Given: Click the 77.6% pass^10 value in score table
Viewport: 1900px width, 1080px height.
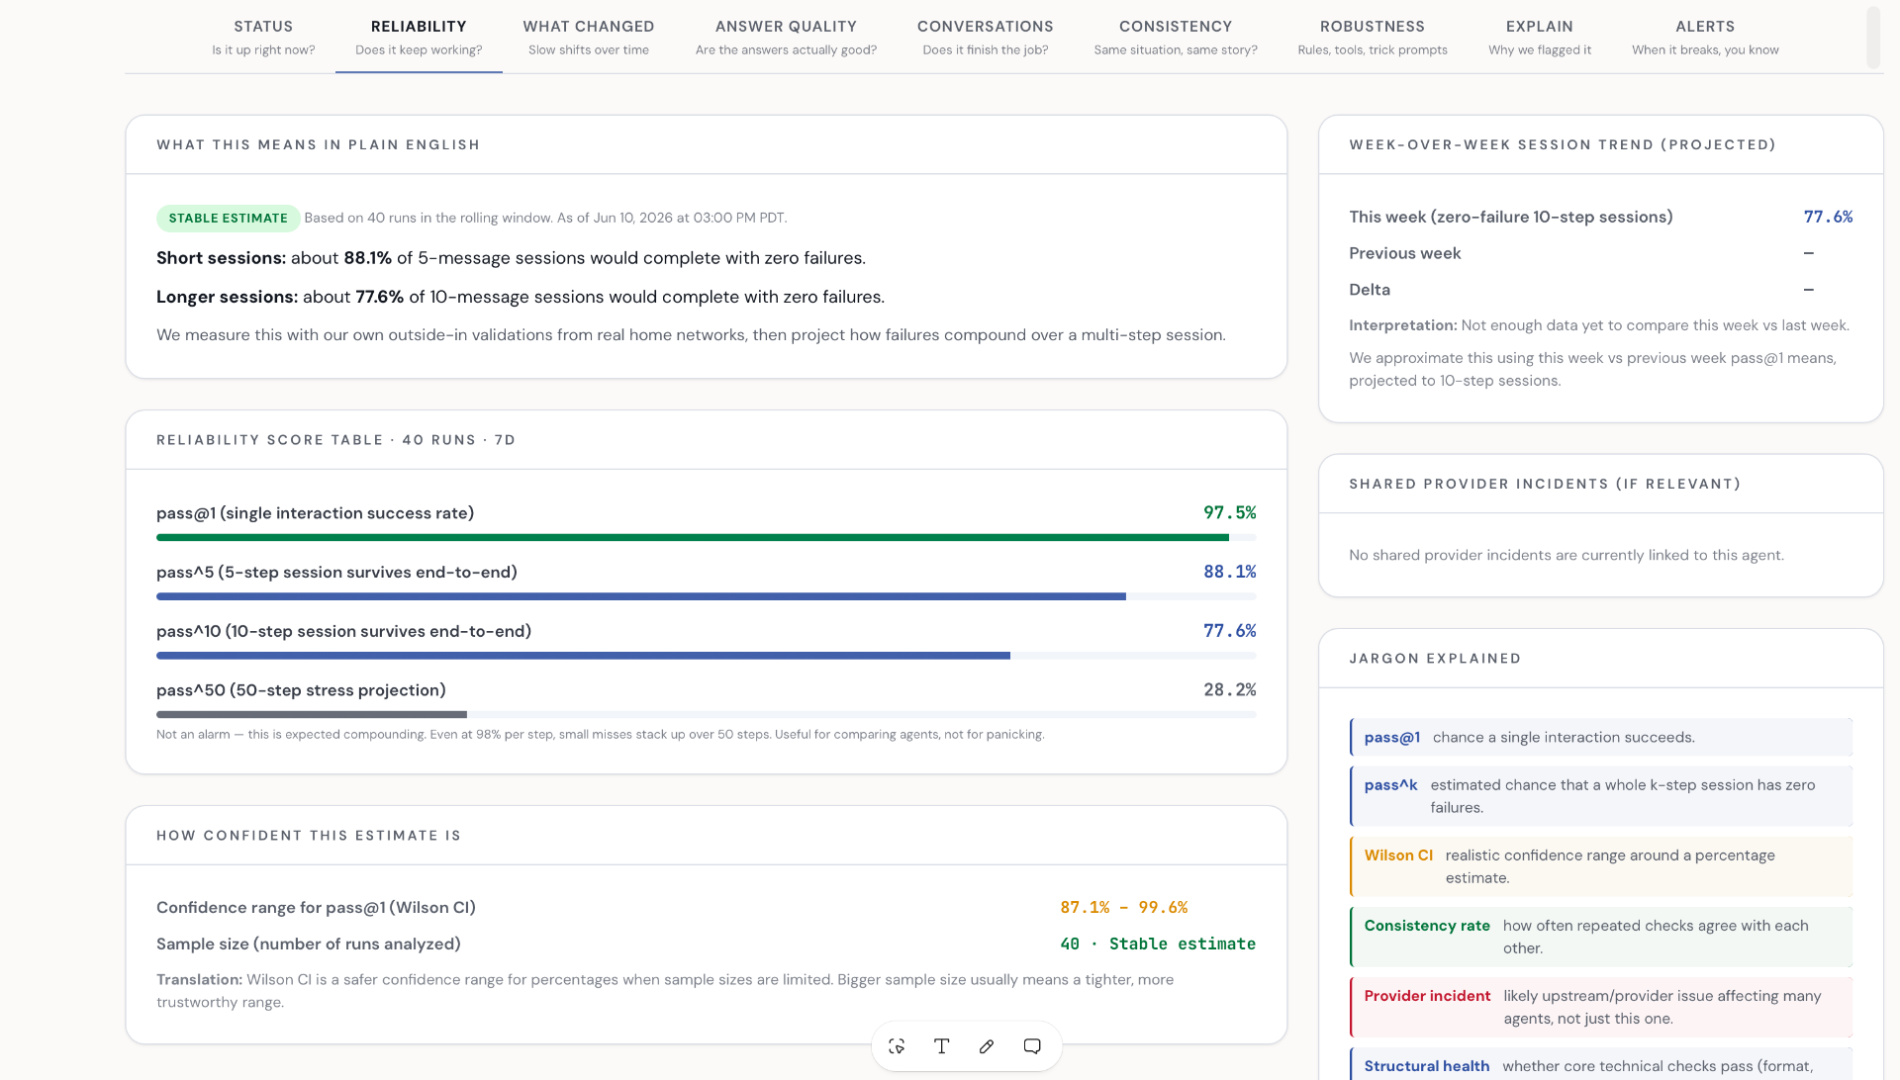Looking at the screenshot, I should [1229, 631].
